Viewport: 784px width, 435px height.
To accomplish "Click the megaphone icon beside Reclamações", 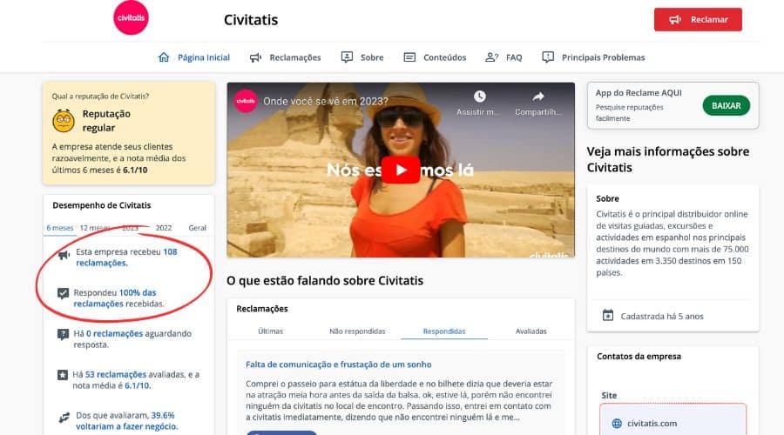I will (x=255, y=57).
